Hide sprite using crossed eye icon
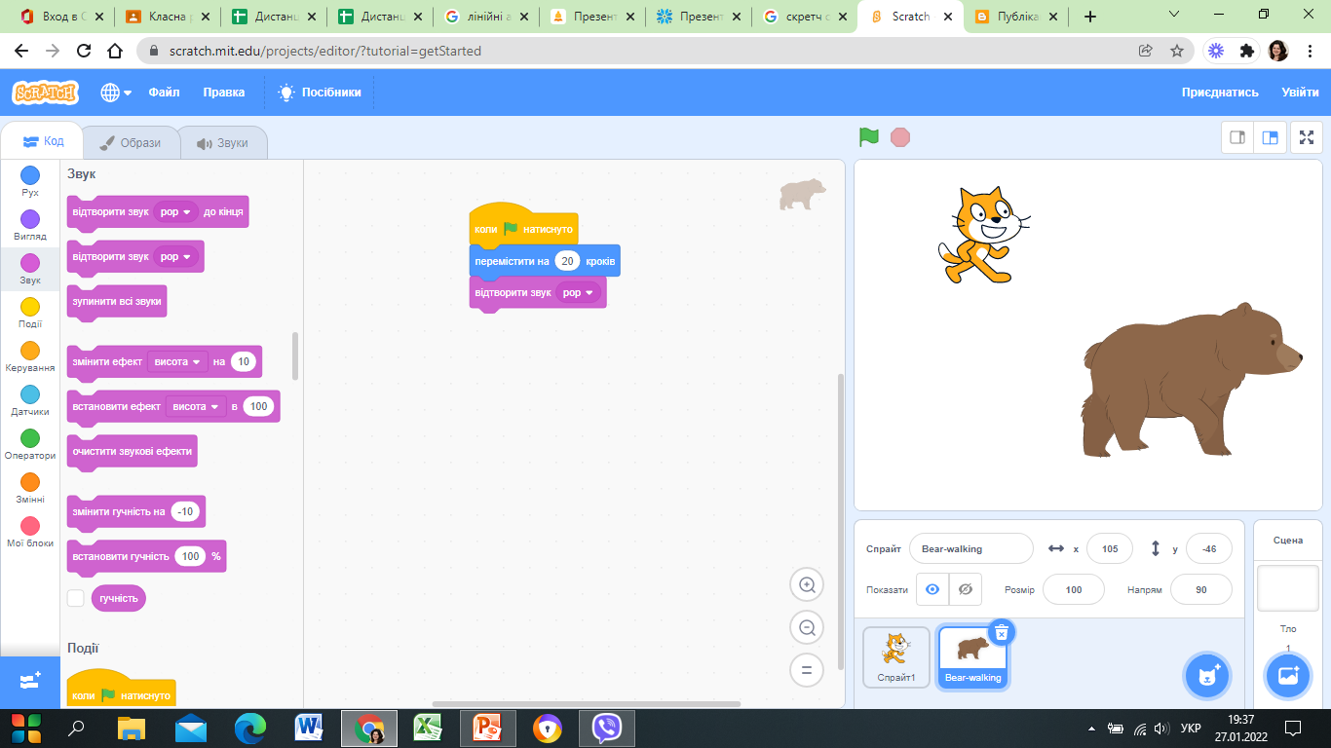 [966, 589]
